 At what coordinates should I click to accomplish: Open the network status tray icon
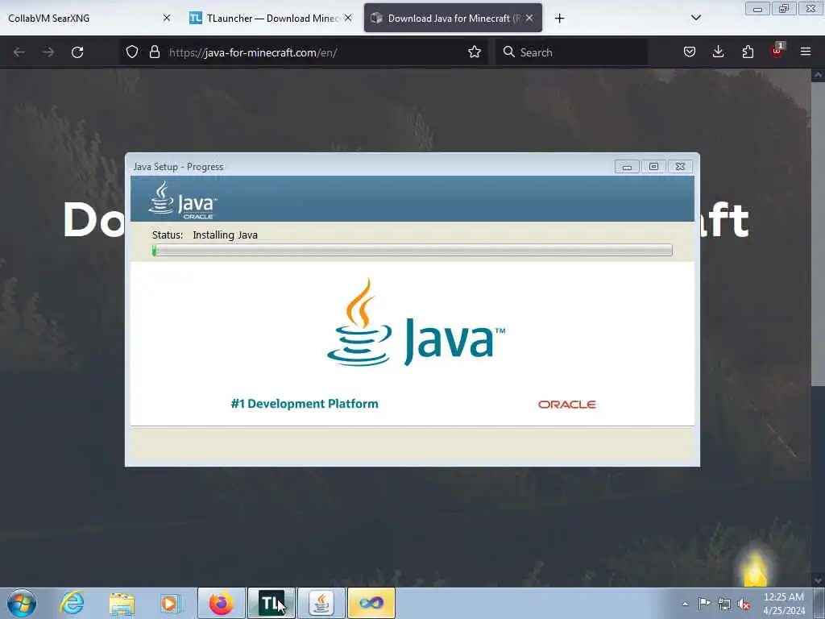724,604
